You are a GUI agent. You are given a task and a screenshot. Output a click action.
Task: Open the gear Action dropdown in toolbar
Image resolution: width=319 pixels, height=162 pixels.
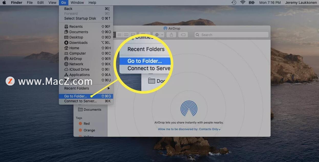[159, 35]
